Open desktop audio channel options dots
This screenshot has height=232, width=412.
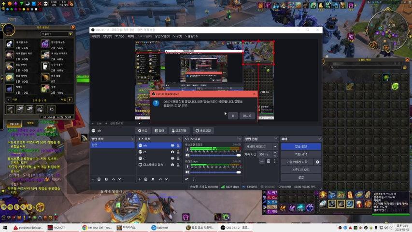pyautogui.click(x=187, y=149)
